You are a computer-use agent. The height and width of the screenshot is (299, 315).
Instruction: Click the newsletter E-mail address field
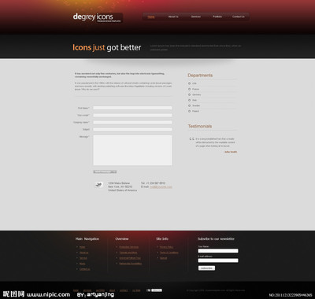point(218,260)
